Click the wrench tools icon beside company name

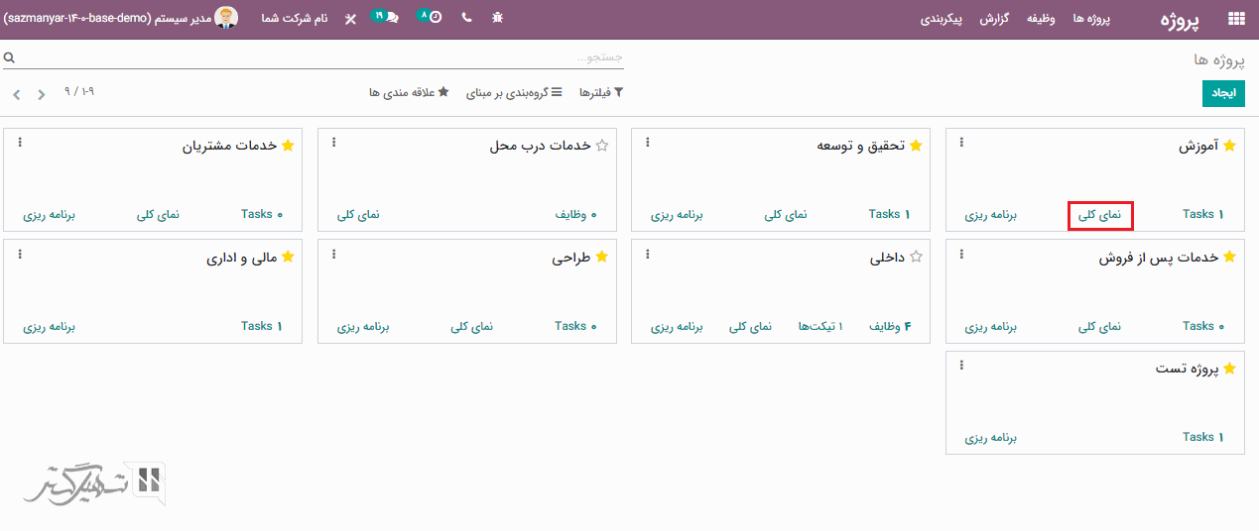[x=350, y=19]
